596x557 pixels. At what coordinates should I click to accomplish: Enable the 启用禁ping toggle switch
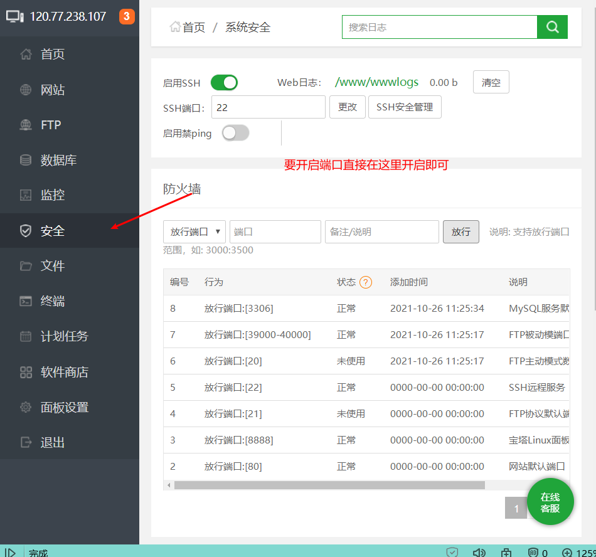(x=235, y=133)
